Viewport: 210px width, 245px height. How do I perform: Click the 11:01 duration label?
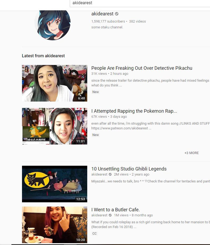pyautogui.click(x=80, y=141)
